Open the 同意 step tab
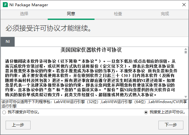 [71, 14]
